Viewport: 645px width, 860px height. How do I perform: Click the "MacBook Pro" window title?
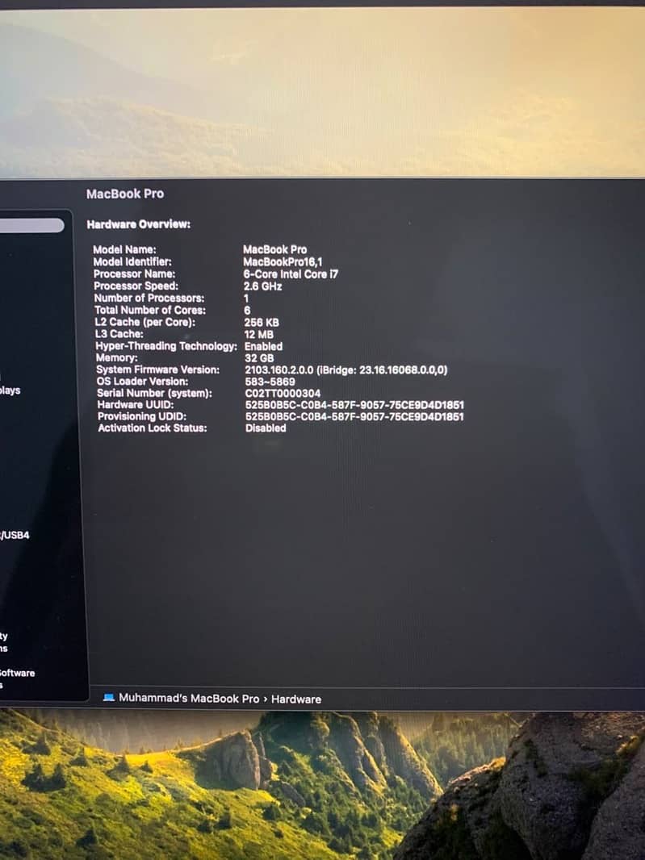125,194
